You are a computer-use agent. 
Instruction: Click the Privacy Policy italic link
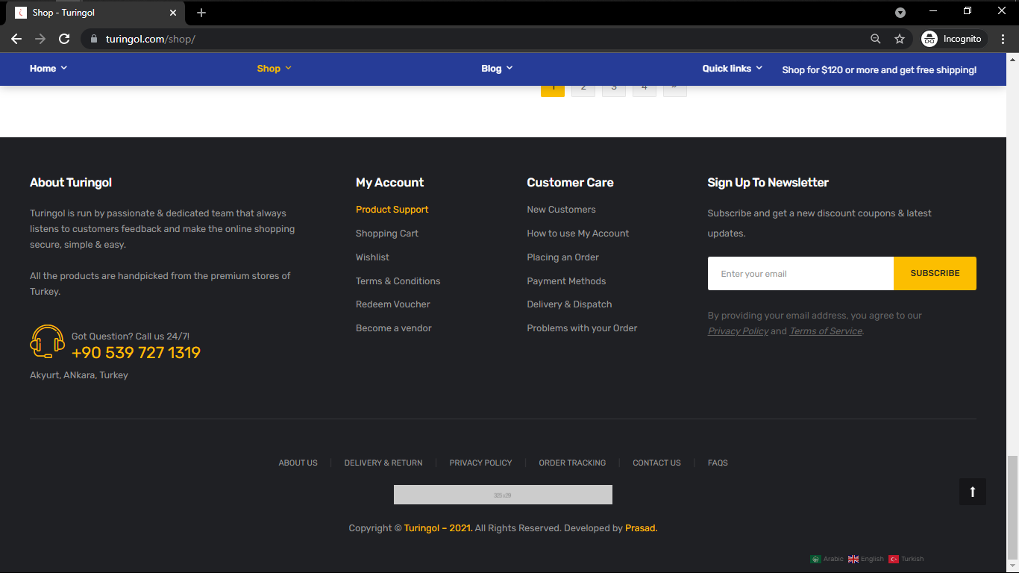(x=738, y=331)
